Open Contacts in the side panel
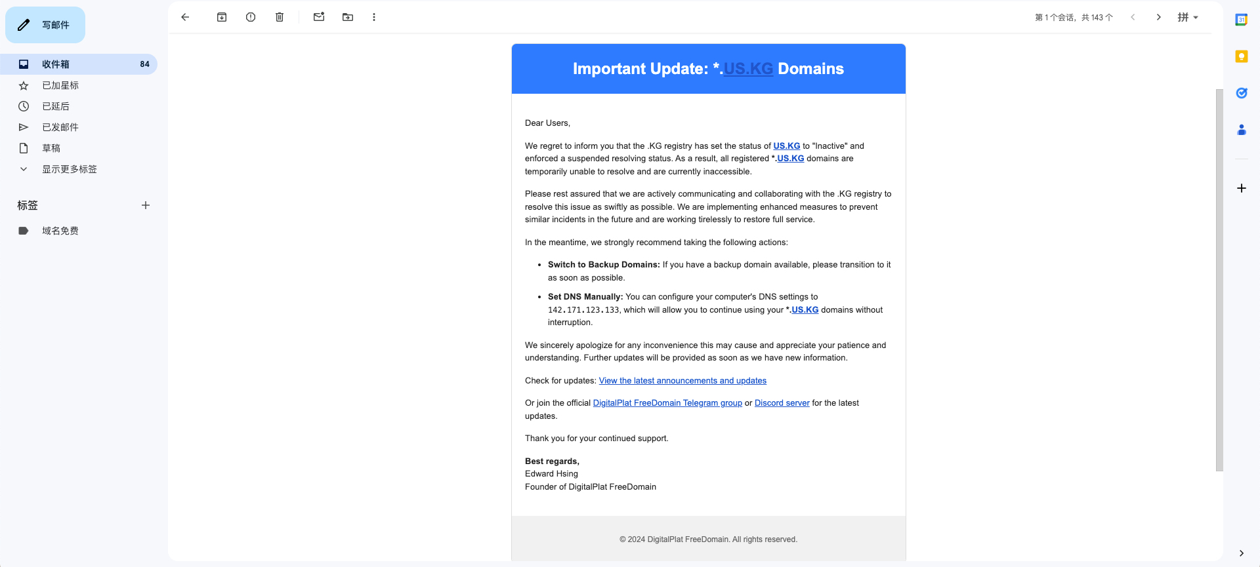 pos(1241,130)
